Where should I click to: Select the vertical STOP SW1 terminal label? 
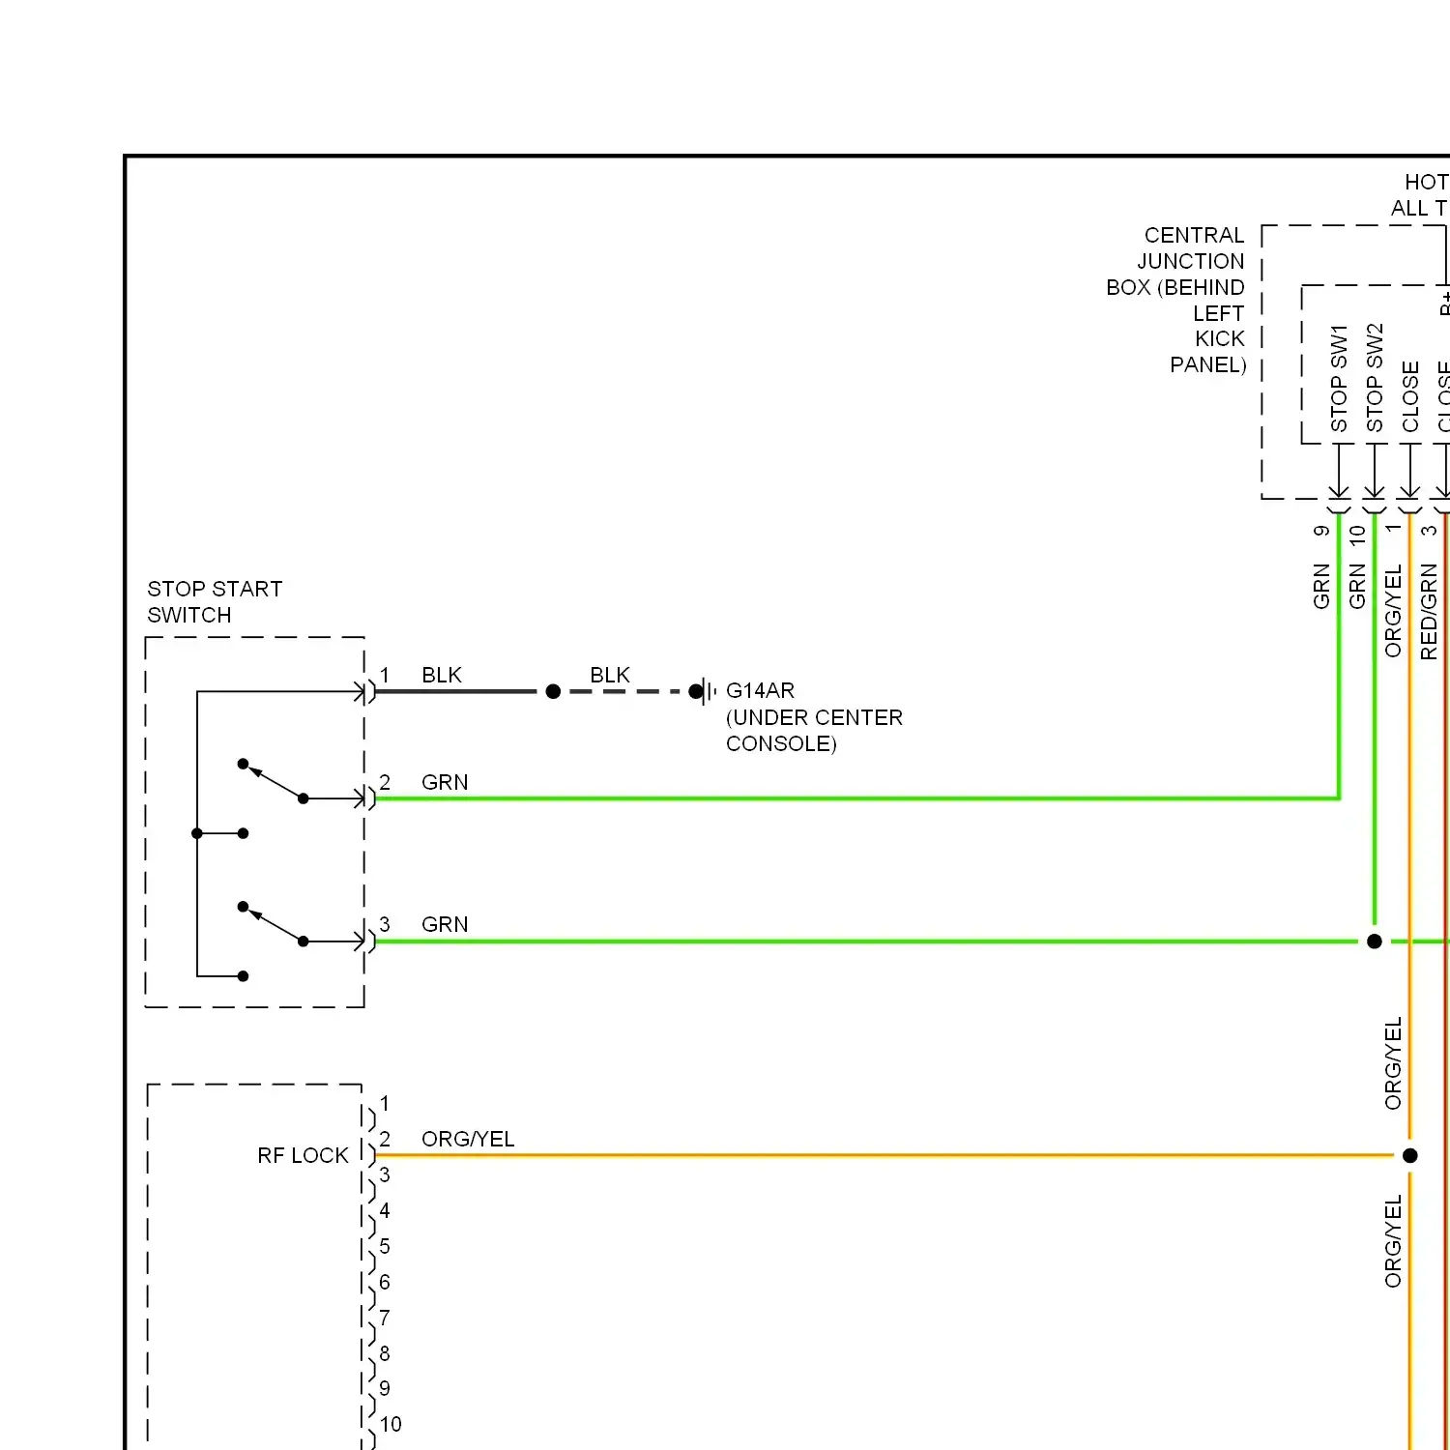tap(1338, 378)
